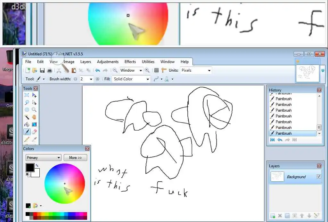Screen dimensions: 328x222
Task: Open the Image menu
Action: 69,62
